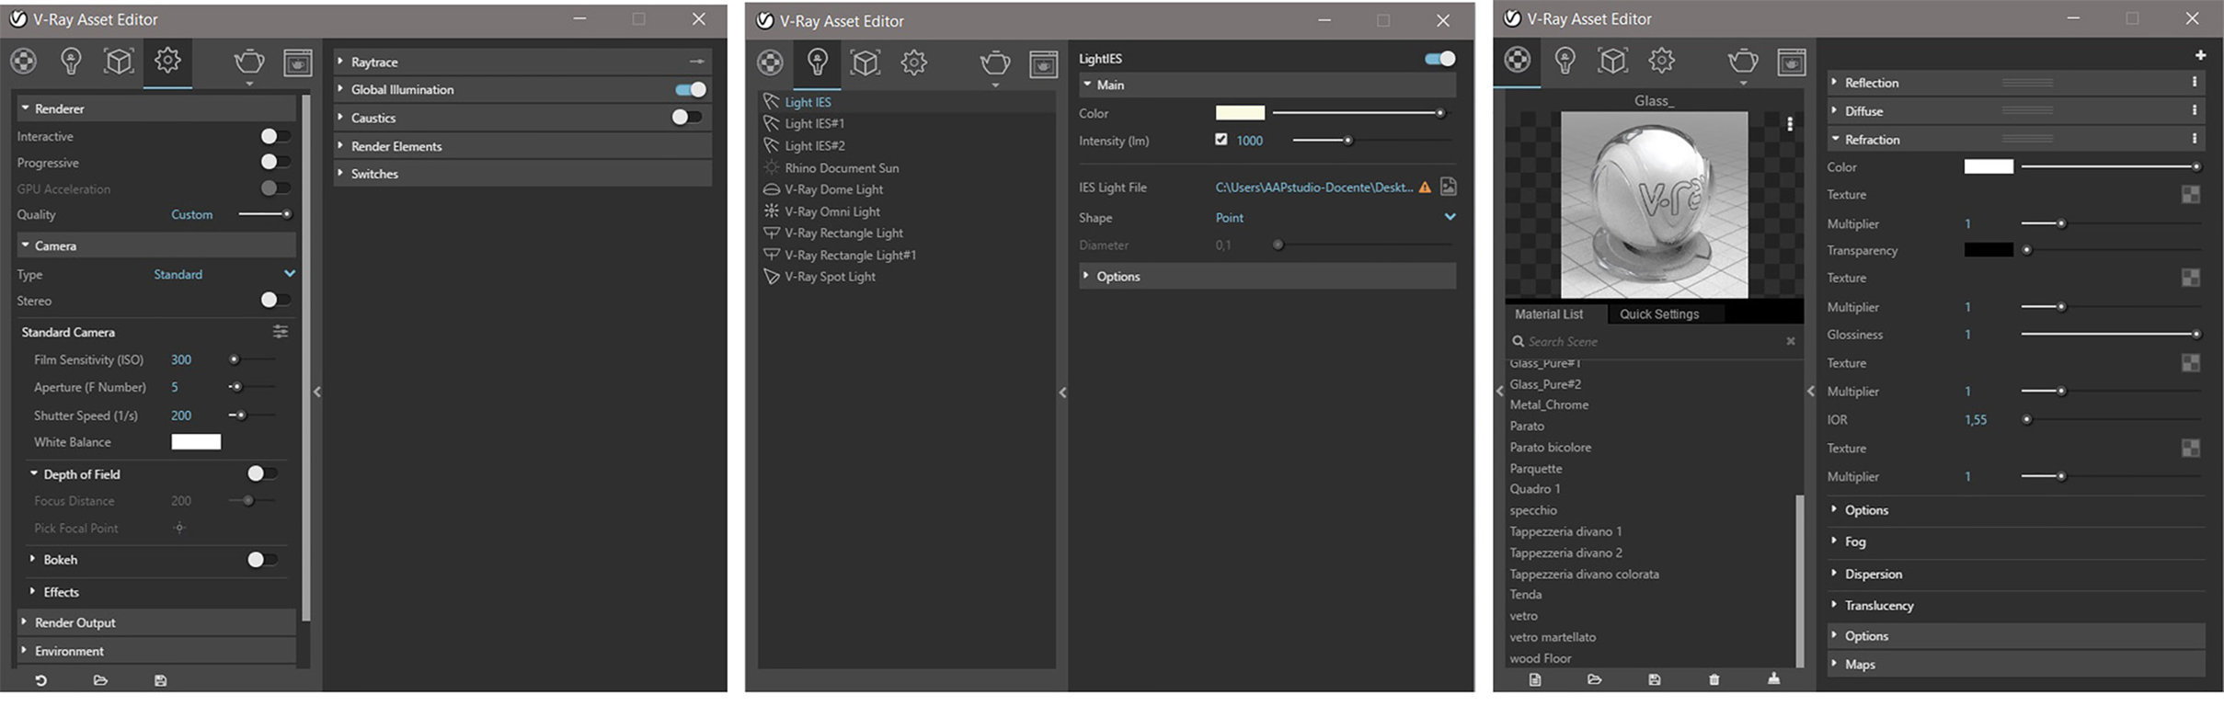Expand the Environment section
The image size is (2224, 706).
click(157, 651)
